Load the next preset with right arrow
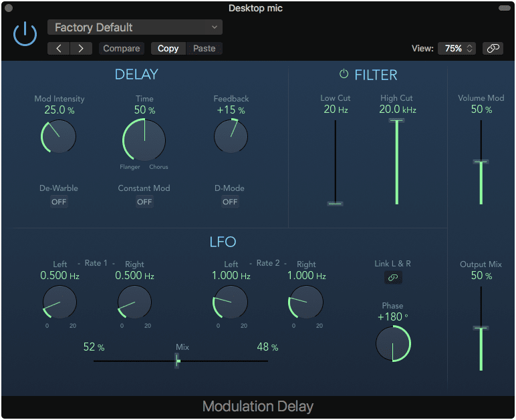 [x=81, y=48]
